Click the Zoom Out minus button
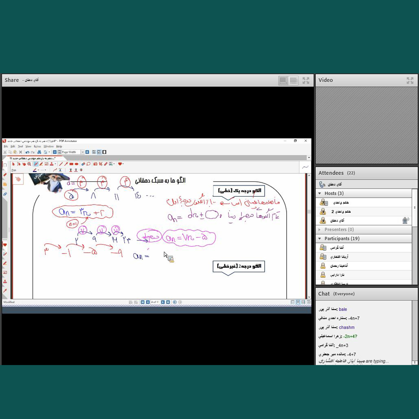419x419 pixels. (55, 152)
